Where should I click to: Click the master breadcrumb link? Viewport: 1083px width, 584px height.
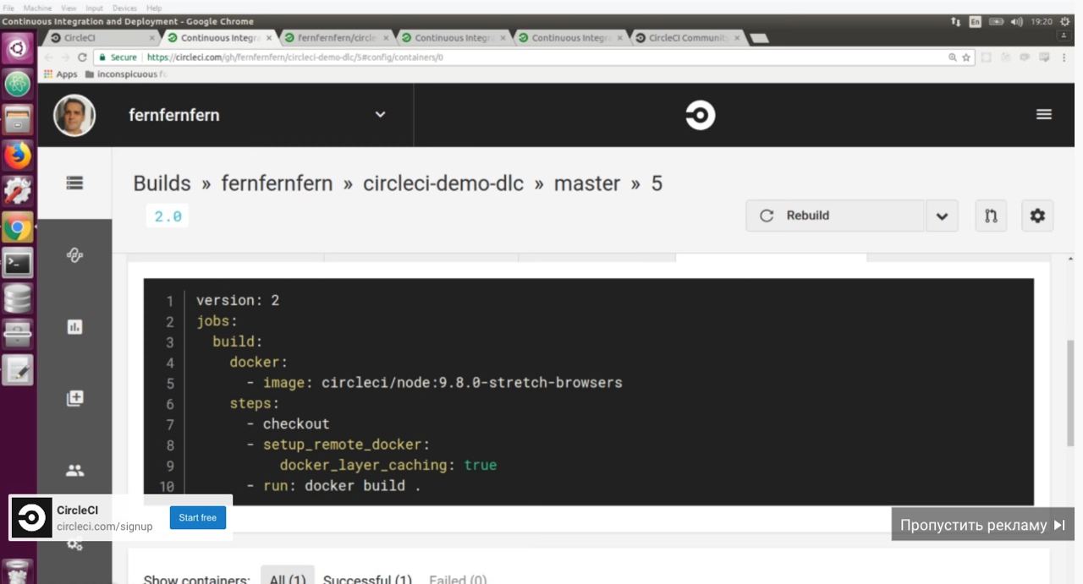[x=587, y=183]
